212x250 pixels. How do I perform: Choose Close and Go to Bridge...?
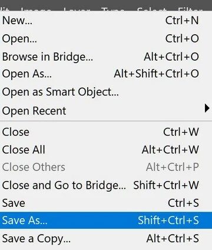coord(106,185)
